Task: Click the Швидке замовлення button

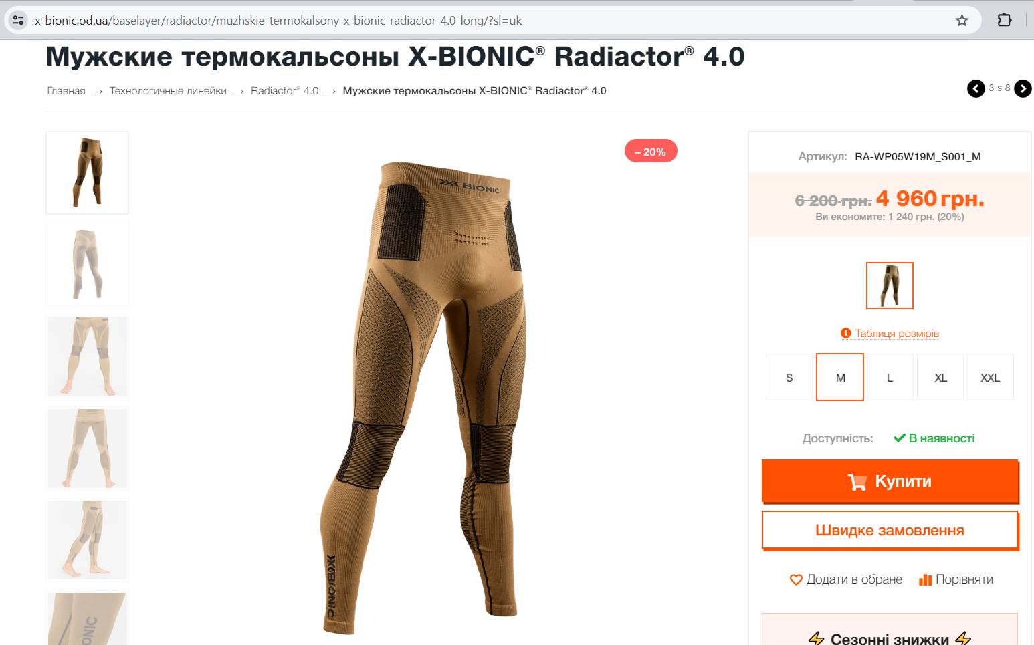Action: [x=890, y=531]
